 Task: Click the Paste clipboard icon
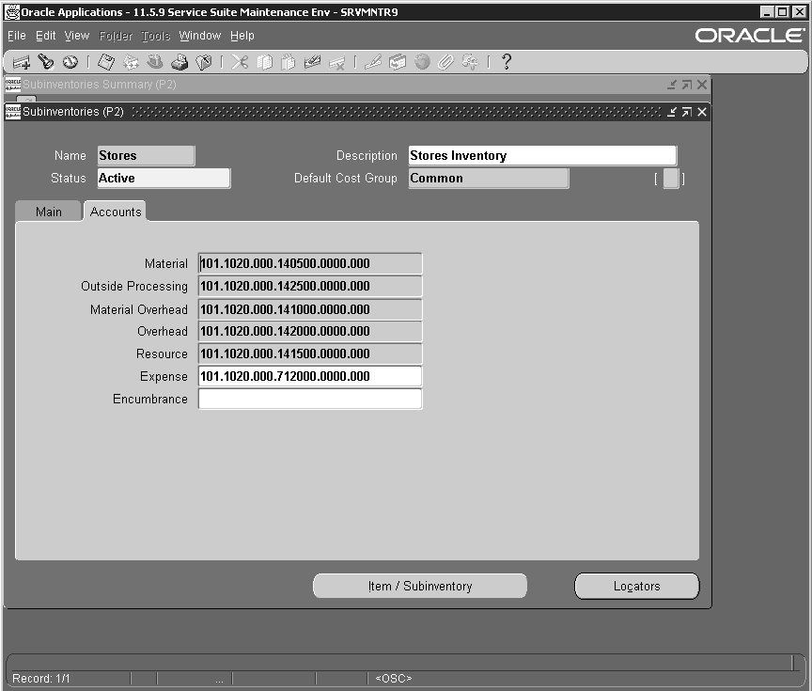point(289,62)
